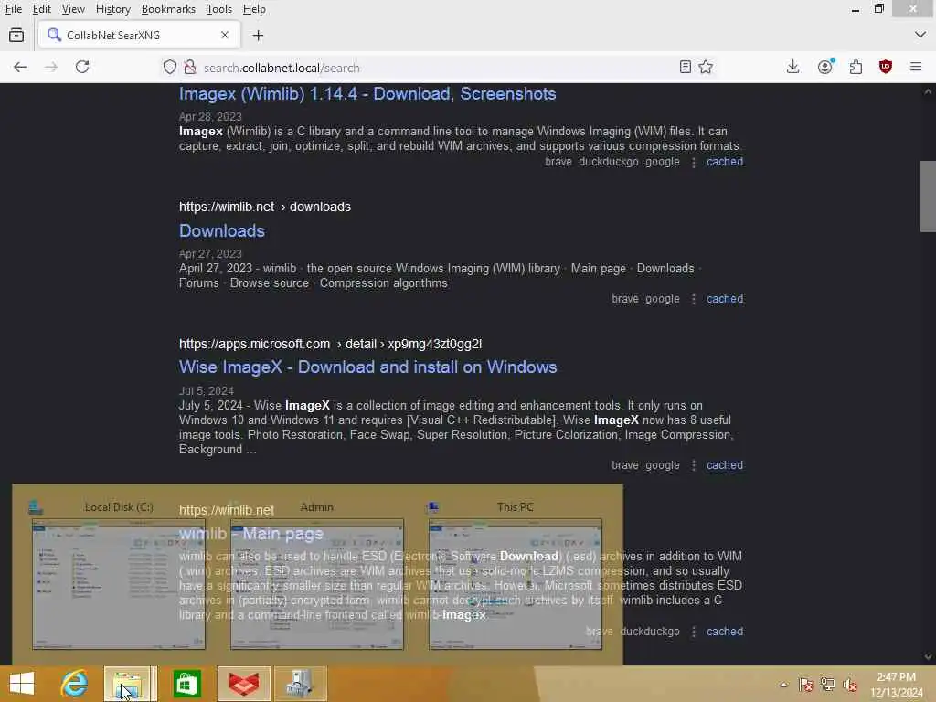
Task: Expand options dots on Imagex (Wimlib) result
Action: (693, 163)
